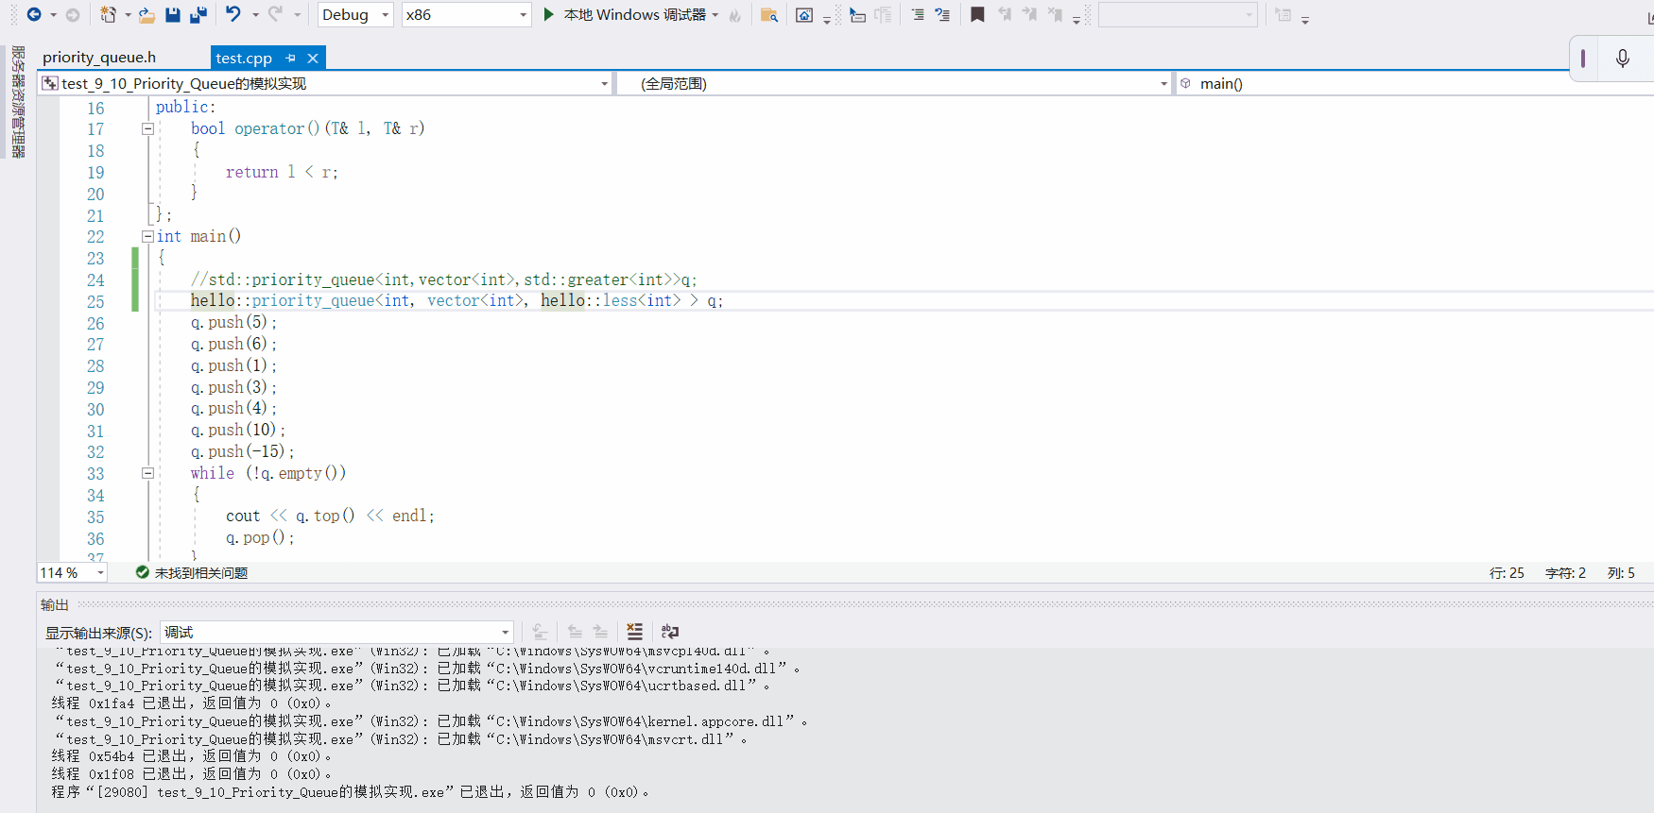Image resolution: width=1654 pixels, height=813 pixels.
Task: Collapse the while loop at line 33
Action: [147, 473]
